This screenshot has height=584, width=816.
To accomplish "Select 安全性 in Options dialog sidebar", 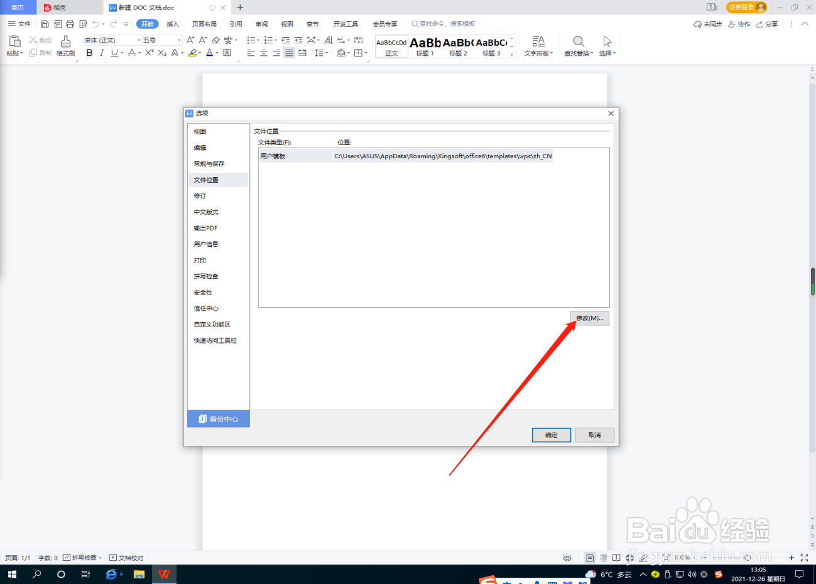I will pyautogui.click(x=218, y=293).
